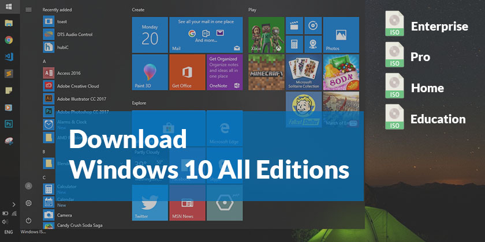This screenshot has width=485, height=242.
Task: Open Sticky Notes from the taskbar
Action: pos(9,90)
